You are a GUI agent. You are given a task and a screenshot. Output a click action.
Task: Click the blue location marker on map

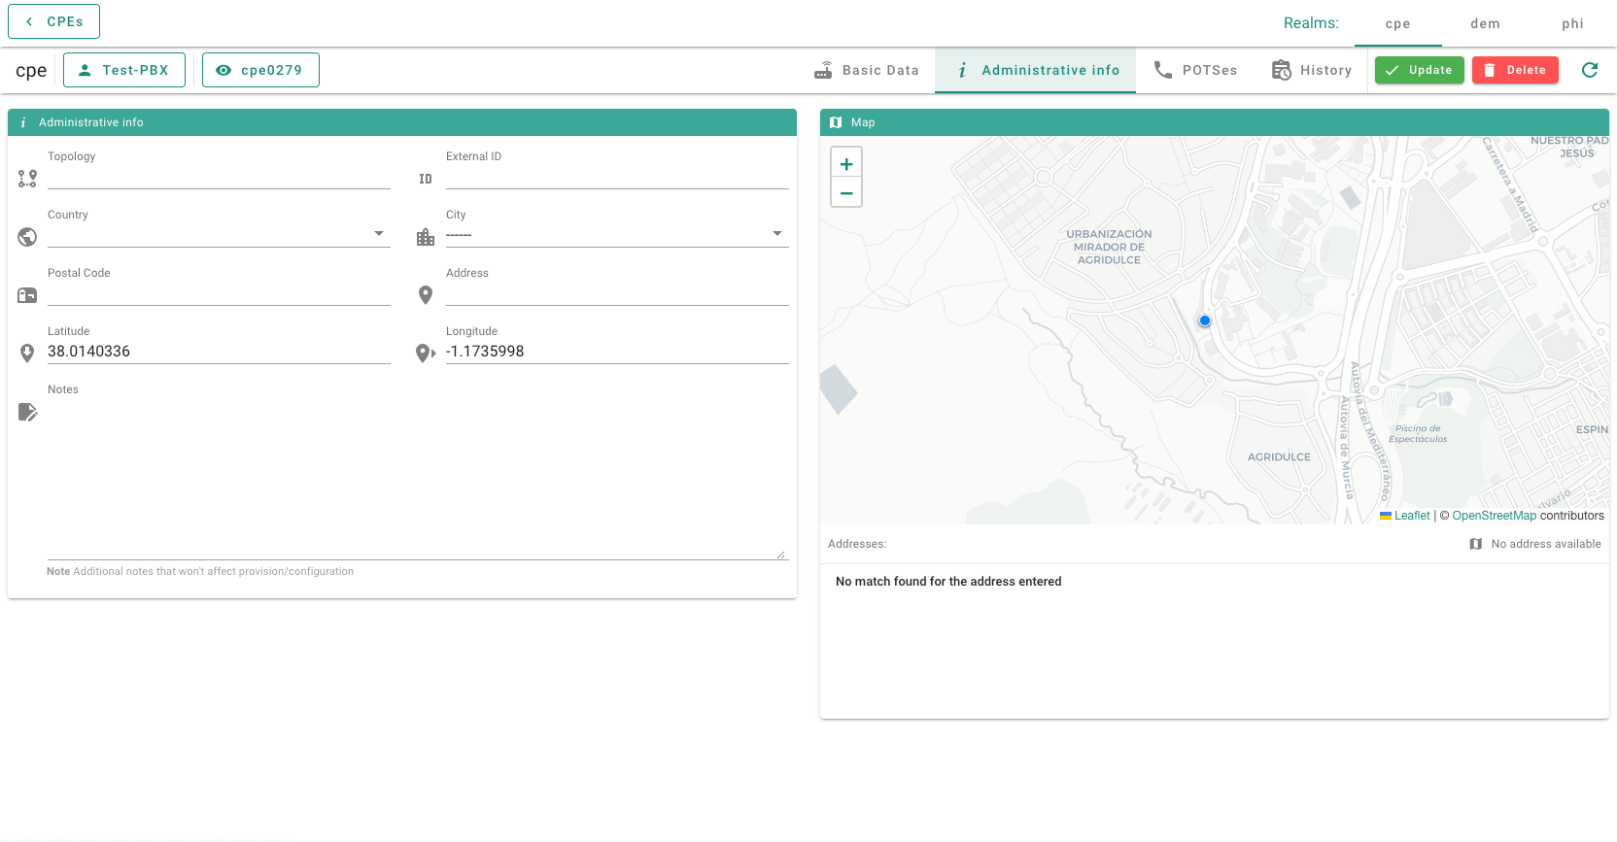1205,320
